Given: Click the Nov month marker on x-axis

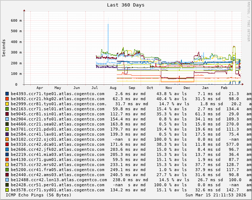Looking at the screenshot, I should click(168, 88).
